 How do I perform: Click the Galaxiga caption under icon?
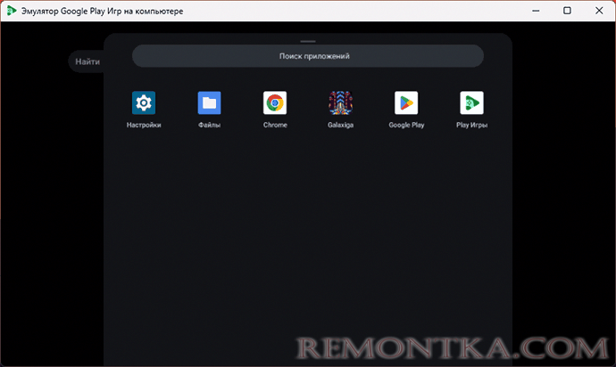point(340,126)
